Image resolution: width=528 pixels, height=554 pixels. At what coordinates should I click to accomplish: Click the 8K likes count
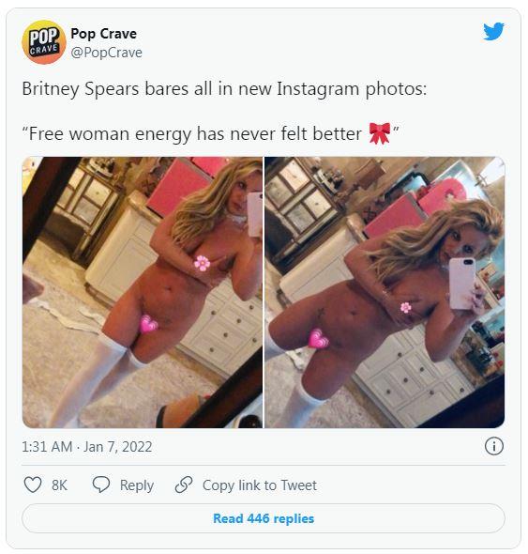pyautogui.click(x=59, y=485)
